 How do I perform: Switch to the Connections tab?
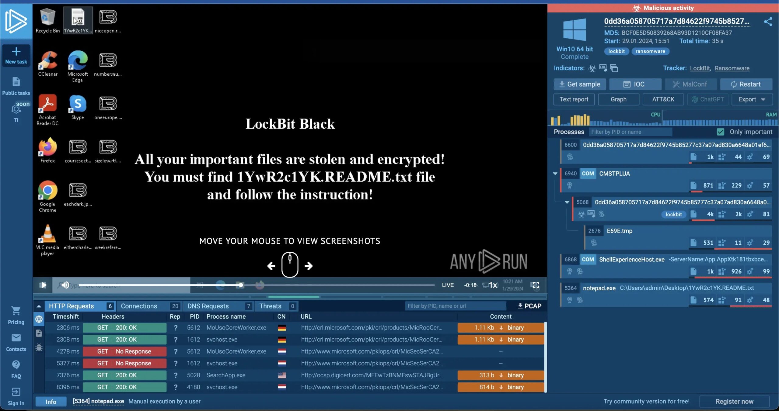[139, 306]
